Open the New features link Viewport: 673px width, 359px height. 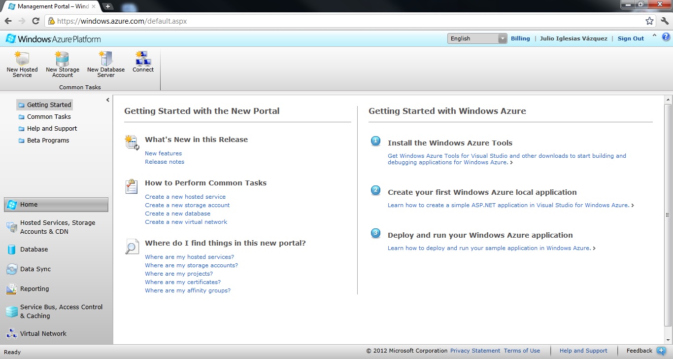click(163, 153)
